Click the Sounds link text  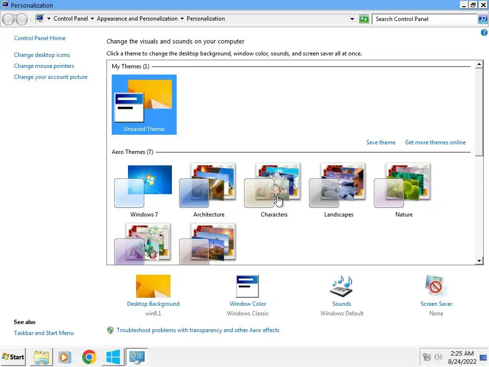(341, 304)
